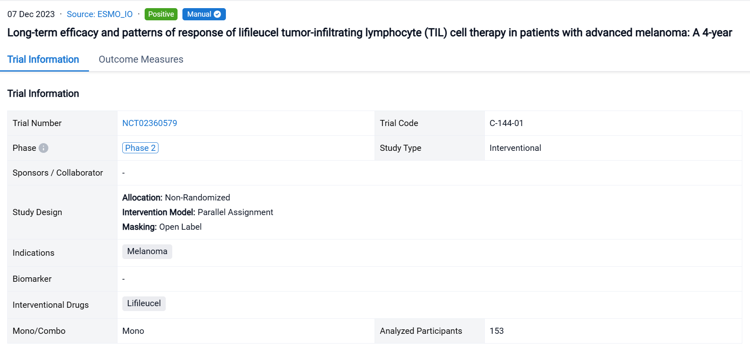Click the Masking Open Label text
750x346 pixels.
[162, 227]
